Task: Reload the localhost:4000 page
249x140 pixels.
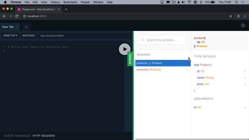Action: click(x=17, y=16)
